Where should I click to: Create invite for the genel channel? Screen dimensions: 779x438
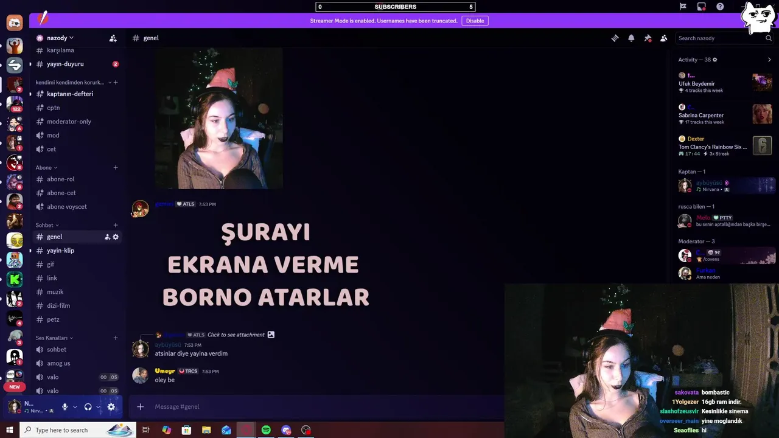coord(107,237)
